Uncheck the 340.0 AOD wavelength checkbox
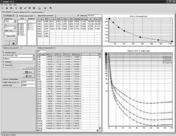This screenshot has width=176, height=136. (x=19, y=24)
